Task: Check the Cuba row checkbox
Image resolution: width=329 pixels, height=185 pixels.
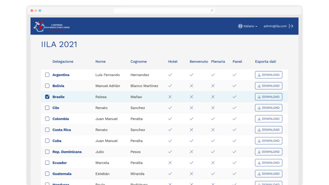Action: [x=47, y=141]
